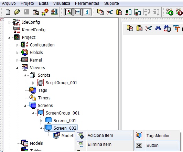Screen dimensions: 183x152
Task: Expand the Globals tree node
Action: click(17, 53)
